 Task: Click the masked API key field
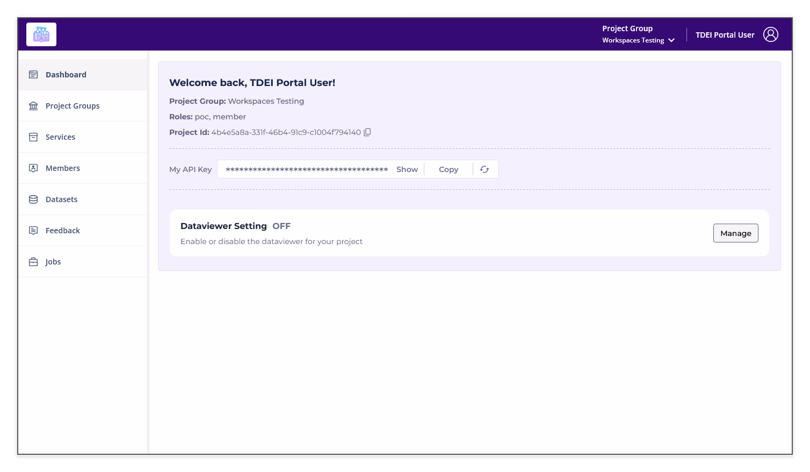click(307, 169)
